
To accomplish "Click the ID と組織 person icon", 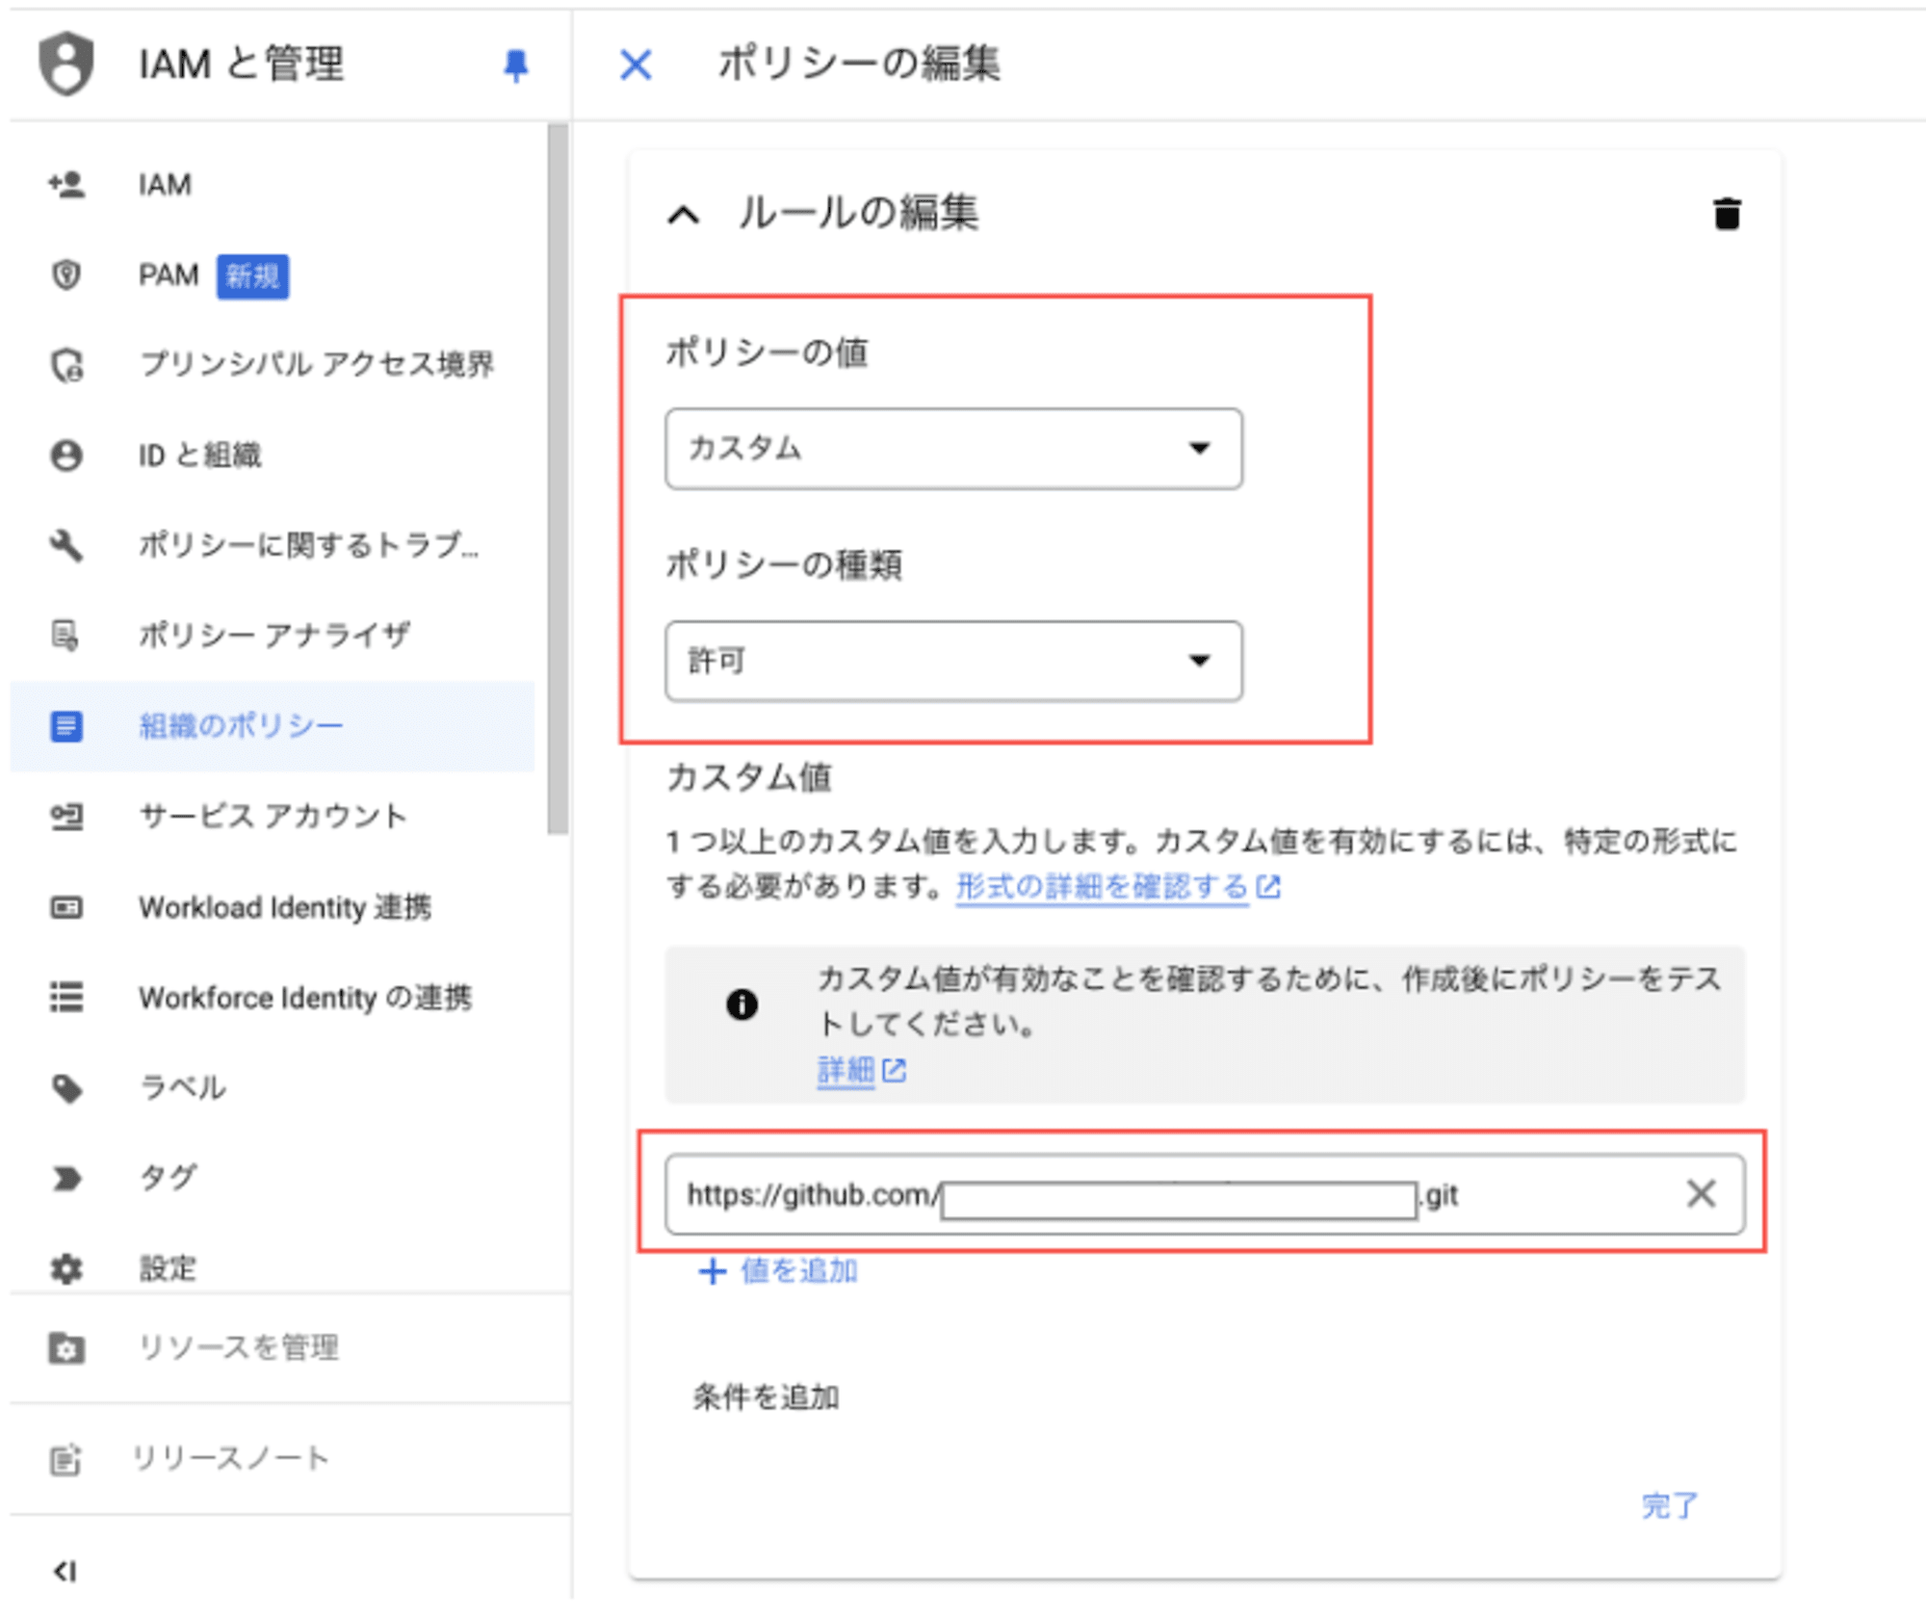I will (66, 455).
